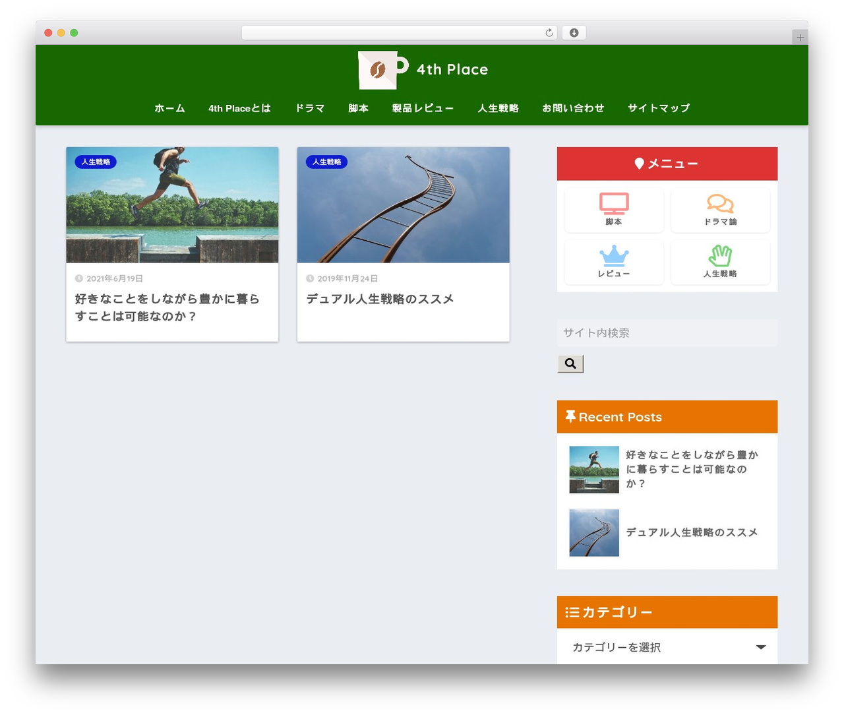Open recent post 好きなことをしながら豊かに in sidebar
Viewport: 844px width, 715px height.
[692, 469]
